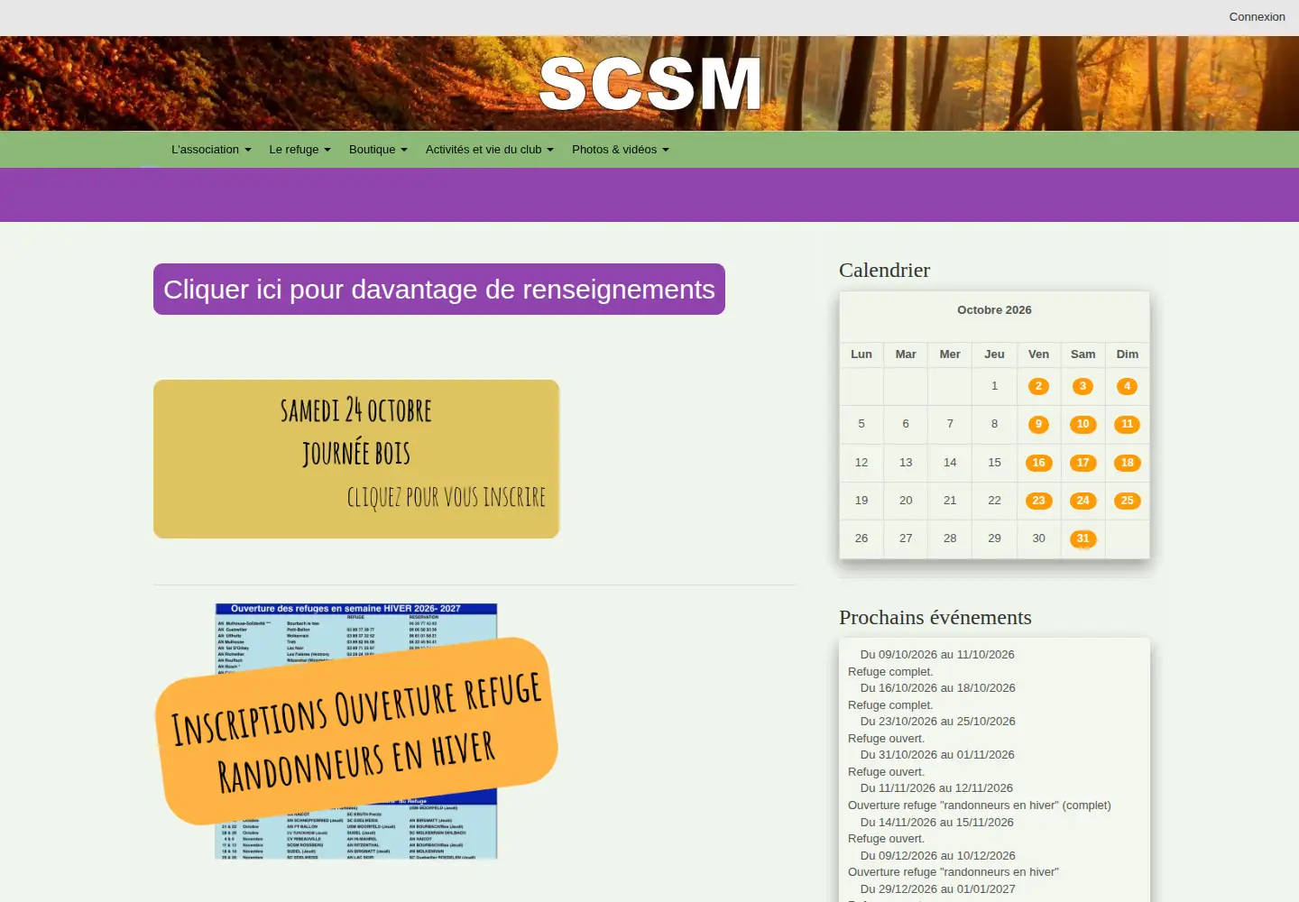Open the Inscriptions ouverture refuge randonneurs banner
This screenshot has width=1299, height=902.
pyautogui.click(x=356, y=731)
